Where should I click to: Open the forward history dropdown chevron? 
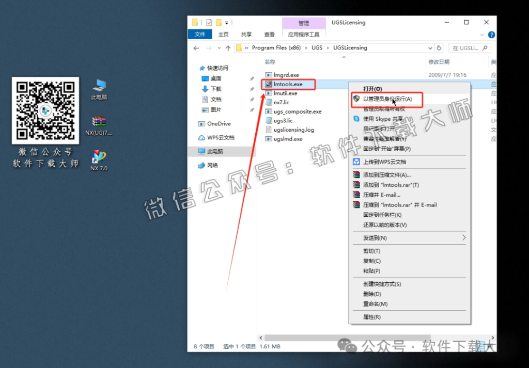point(219,47)
